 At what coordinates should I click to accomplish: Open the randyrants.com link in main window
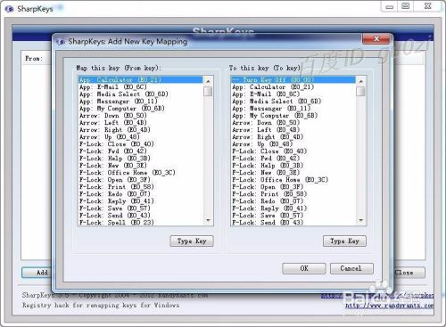(x=389, y=306)
